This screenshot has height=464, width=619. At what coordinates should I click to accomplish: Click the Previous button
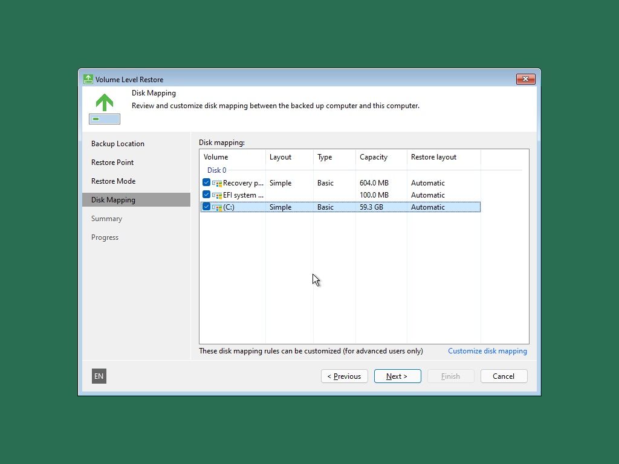click(x=344, y=376)
